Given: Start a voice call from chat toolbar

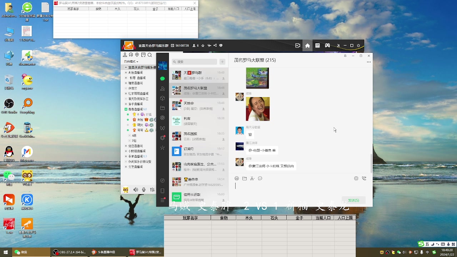Looking at the screenshot, I should tap(364, 178).
